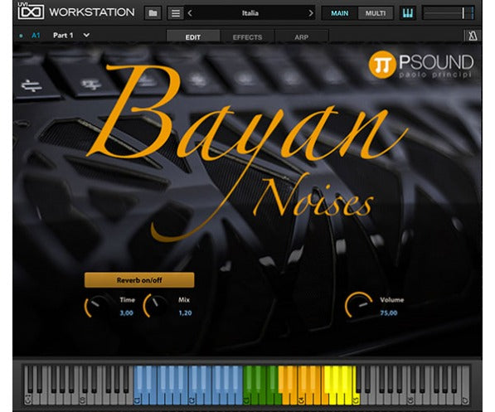Switch to MULTI view

point(376,13)
